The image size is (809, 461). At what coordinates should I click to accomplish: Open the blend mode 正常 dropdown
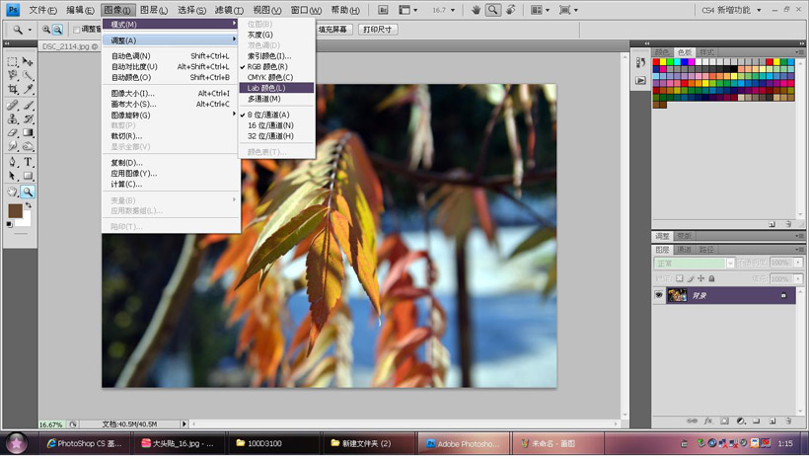point(694,264)
